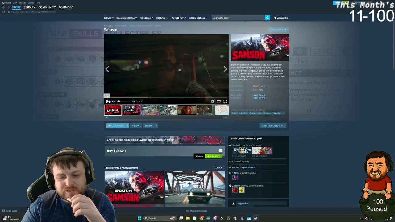The image size is (395, 222).
Task: Add Samson to cart
Action: click(x=214, y=156)
